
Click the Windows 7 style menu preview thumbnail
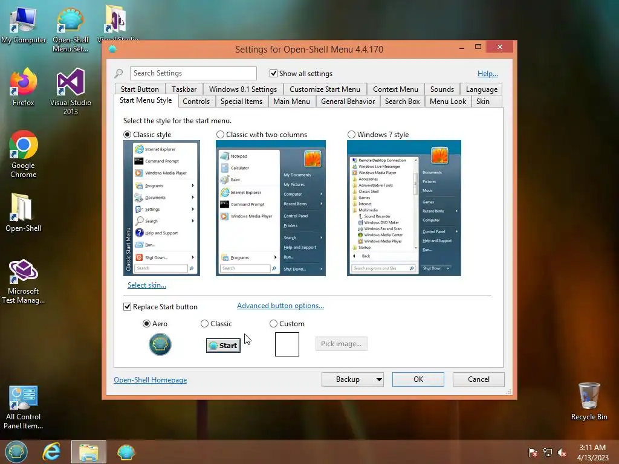pos(404,208)
